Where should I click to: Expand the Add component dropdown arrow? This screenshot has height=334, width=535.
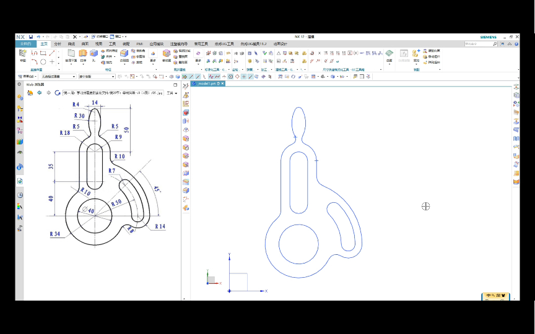click(416, 64)
